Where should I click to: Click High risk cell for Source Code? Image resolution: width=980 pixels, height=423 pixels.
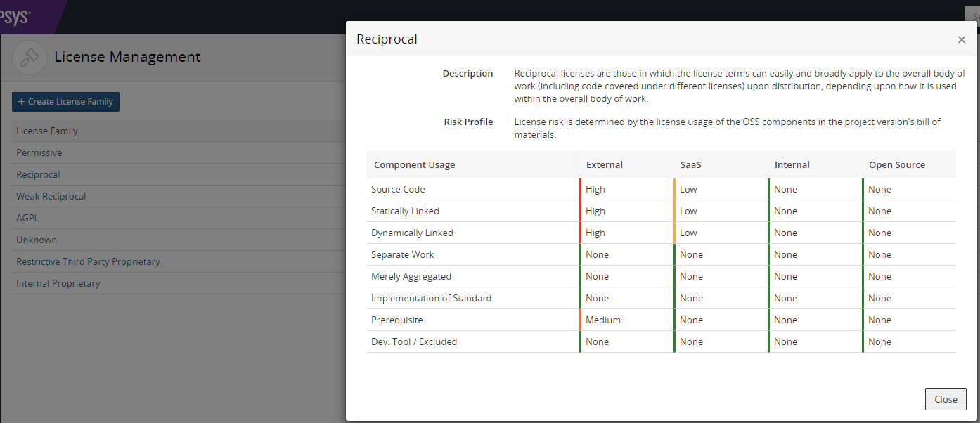(595, 189)
